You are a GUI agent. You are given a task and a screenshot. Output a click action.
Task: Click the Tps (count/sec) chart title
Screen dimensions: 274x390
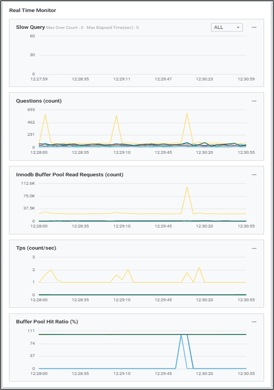pos(36,248)
